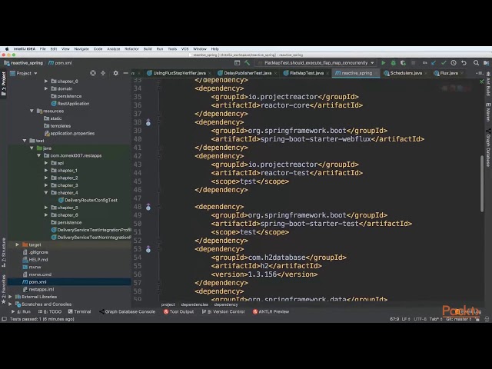
Task: Open the Refactor menu
Action: (131, 49)
